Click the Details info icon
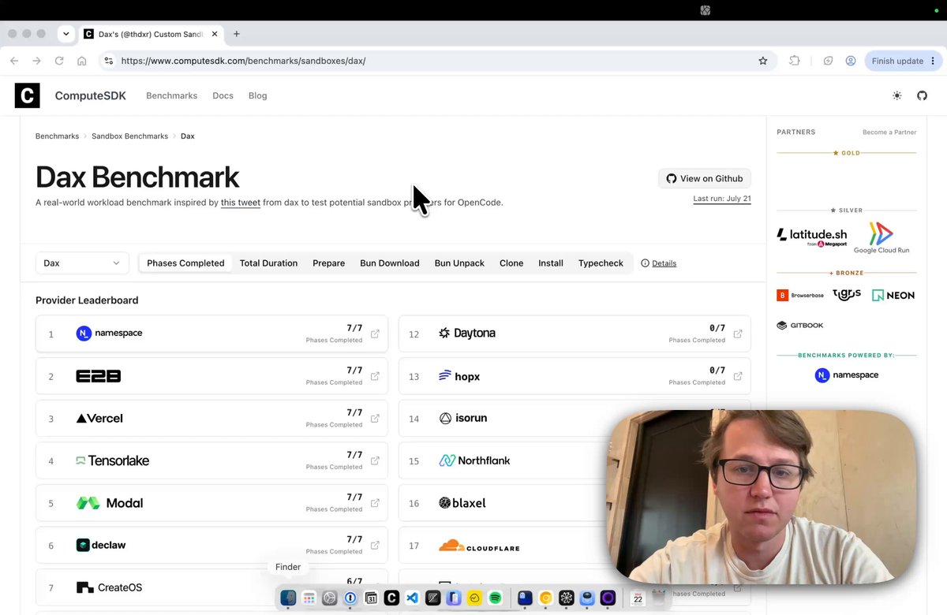The image size is (947, 615). pyautogui.click(x=645, y=263)
